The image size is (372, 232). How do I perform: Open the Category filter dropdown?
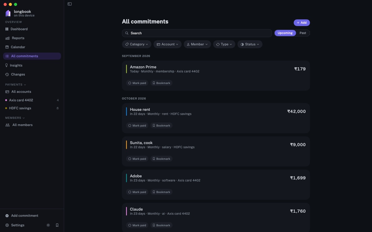point(137,44)
